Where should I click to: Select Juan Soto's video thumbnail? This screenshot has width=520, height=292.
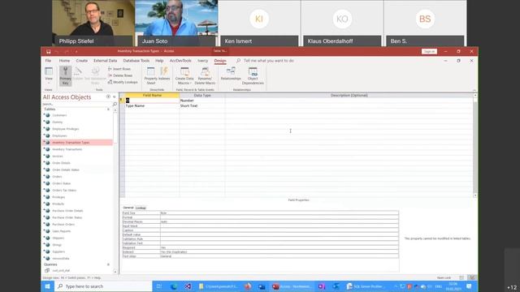pyautogui.click(x=176, y=24)
